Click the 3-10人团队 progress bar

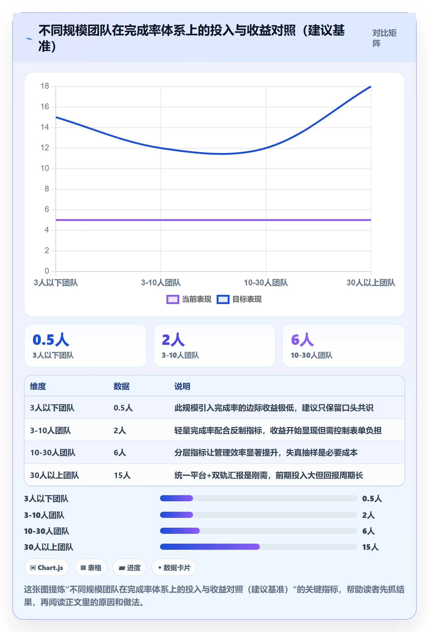pos(258,515)
